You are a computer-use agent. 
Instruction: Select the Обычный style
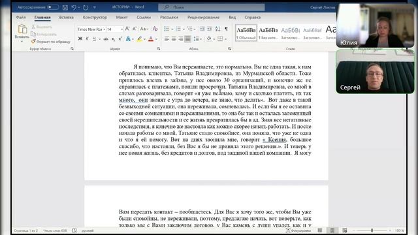click(246, 33)
